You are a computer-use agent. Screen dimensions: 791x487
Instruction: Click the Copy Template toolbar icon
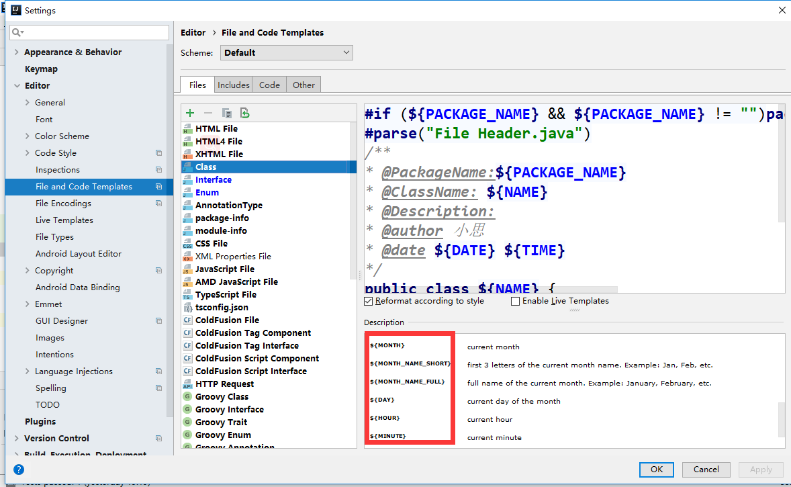click(x=226, y=113)
